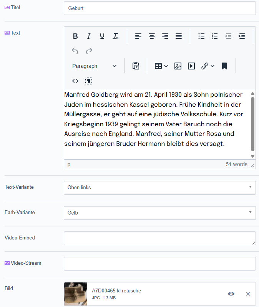
Task: Insert media into the editor
Action: click(x=191, y=66)
